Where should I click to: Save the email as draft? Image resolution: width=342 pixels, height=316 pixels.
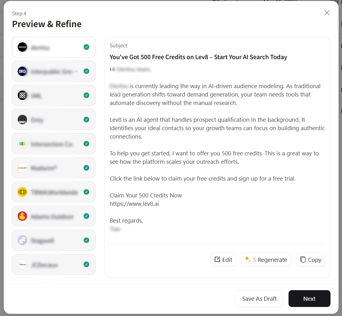tap(259, 299)
